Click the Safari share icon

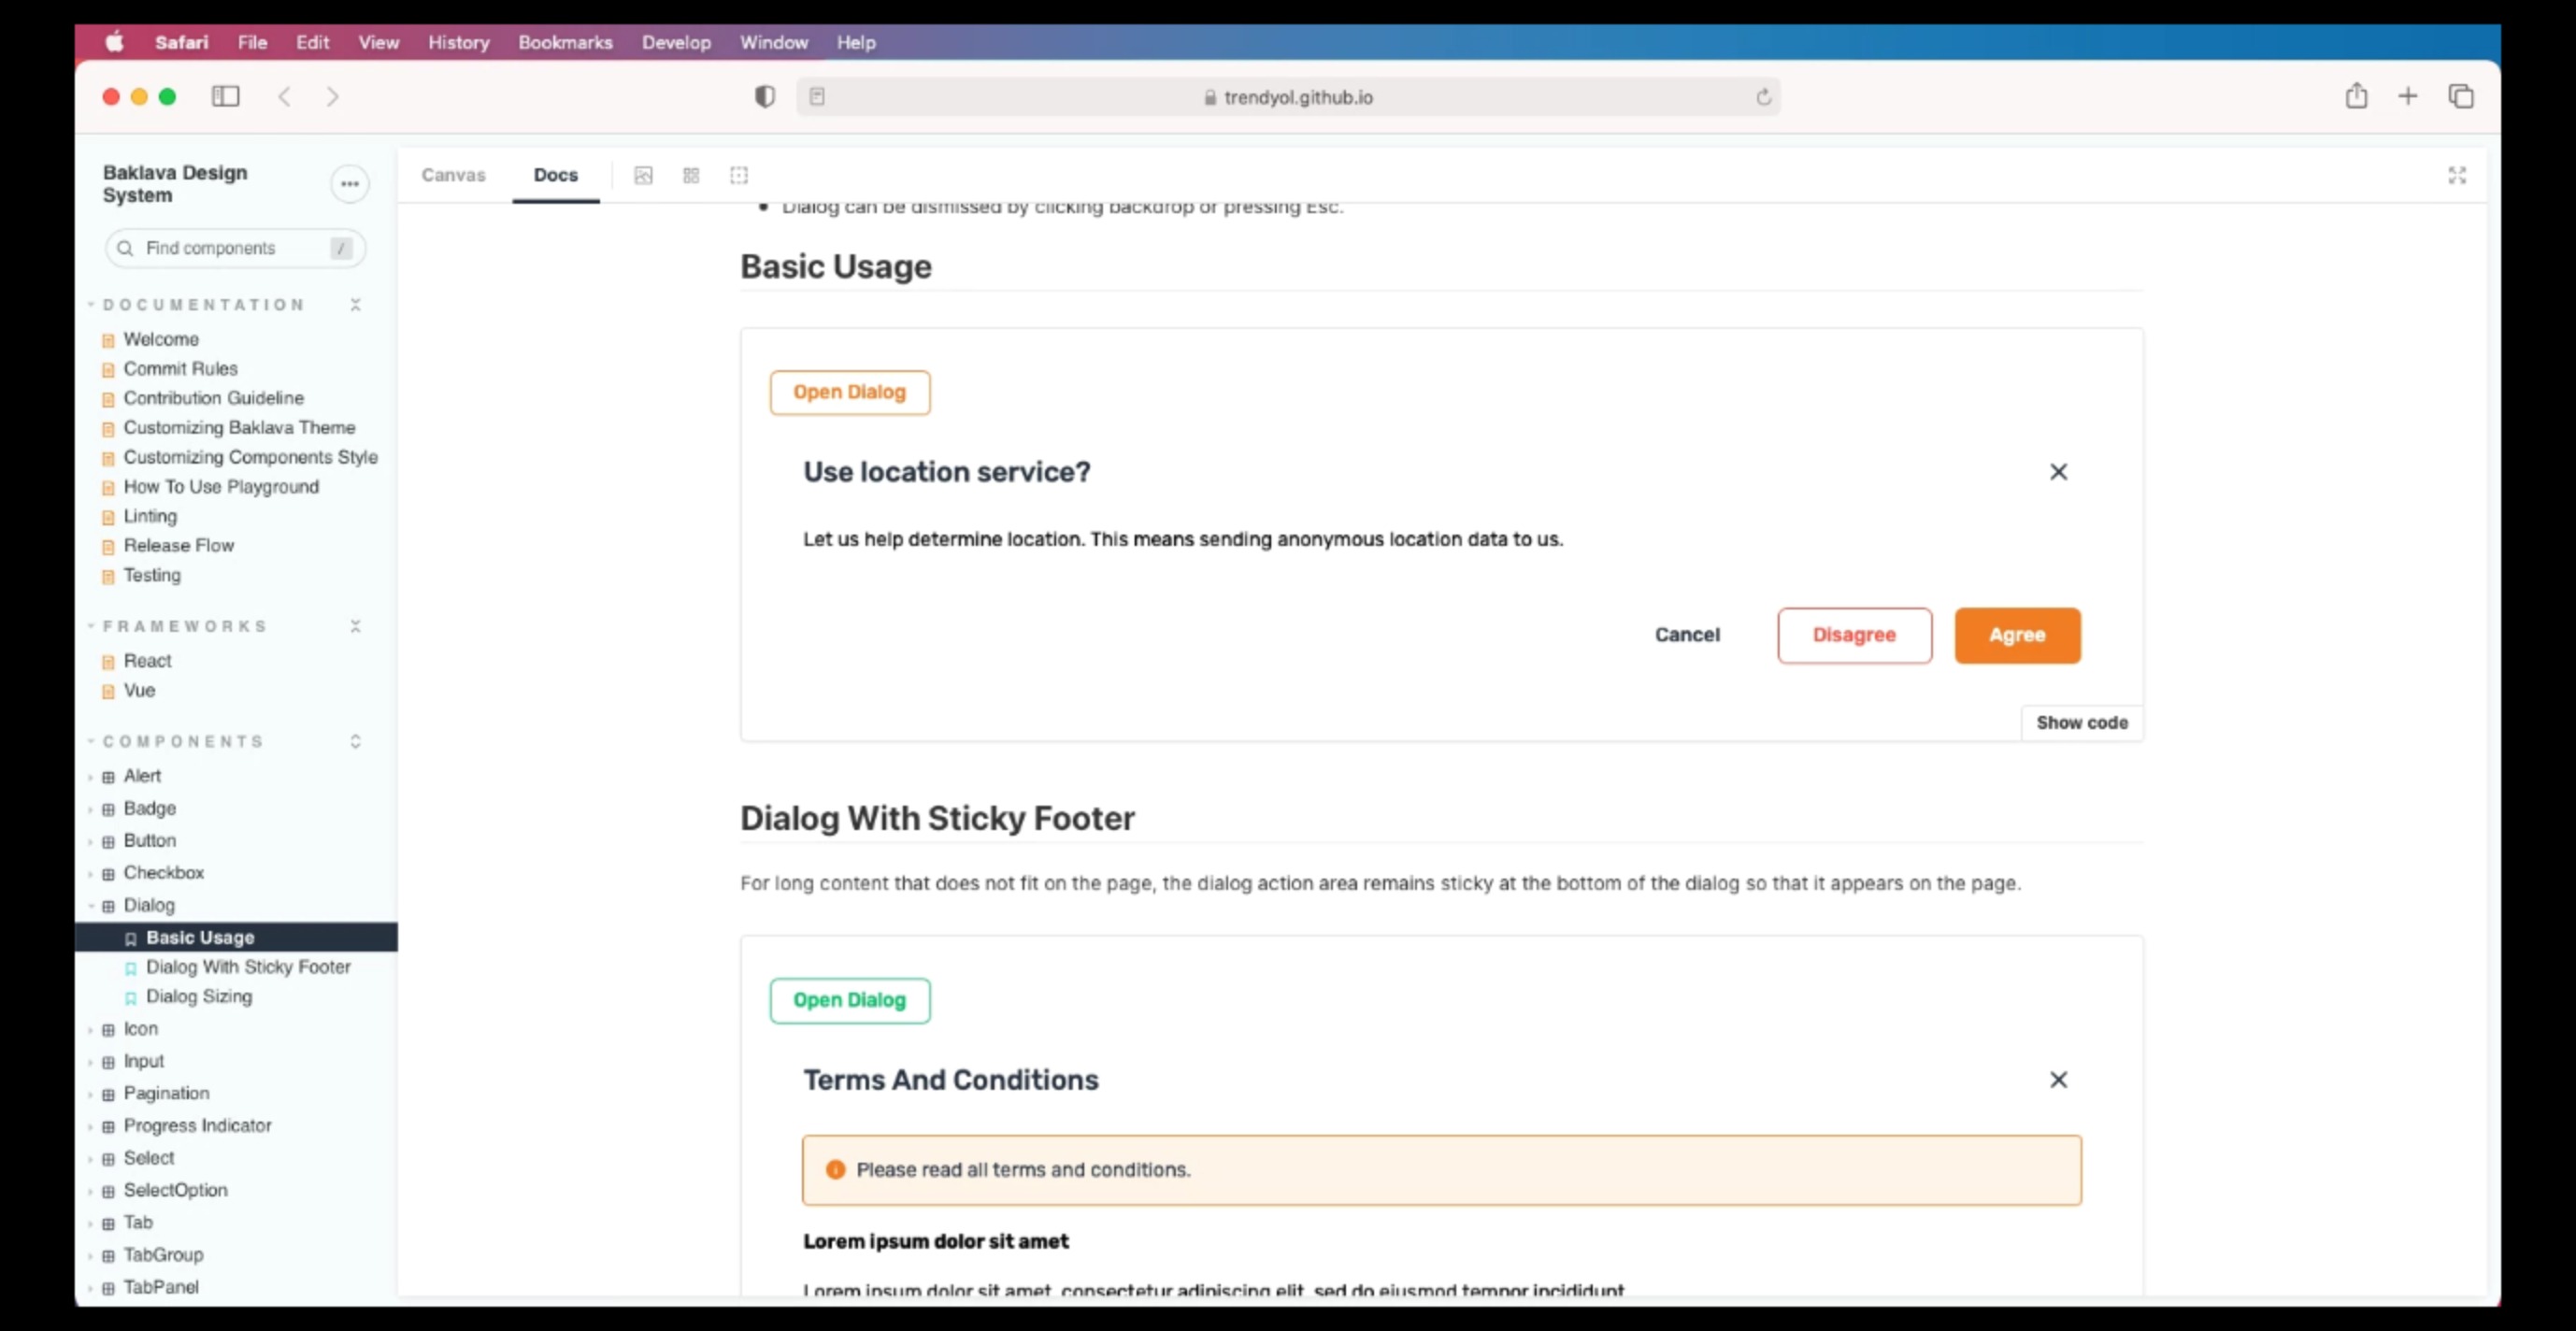(2356, 96)
